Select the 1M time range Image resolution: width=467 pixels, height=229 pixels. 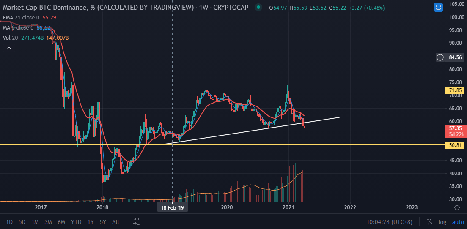click(35, 222)
